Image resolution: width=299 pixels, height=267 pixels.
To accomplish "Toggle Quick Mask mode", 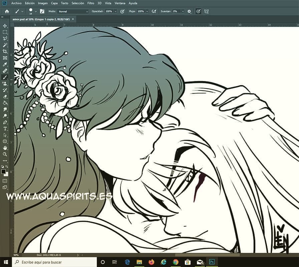I will (x=5, y=181).
